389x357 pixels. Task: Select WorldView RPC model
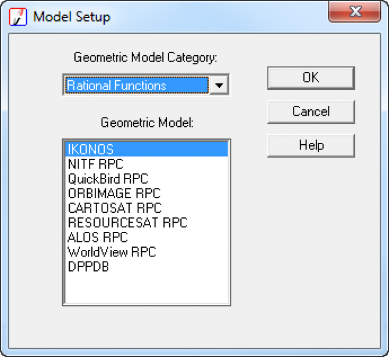147,252
